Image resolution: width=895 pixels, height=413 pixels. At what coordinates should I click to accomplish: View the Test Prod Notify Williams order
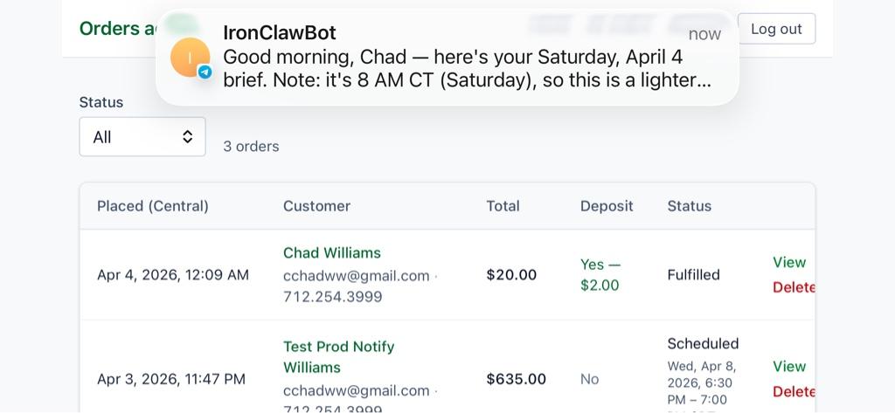(x=788, y=366)
